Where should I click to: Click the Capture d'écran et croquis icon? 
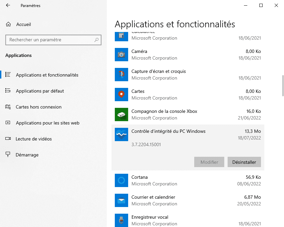click(121, 75)
